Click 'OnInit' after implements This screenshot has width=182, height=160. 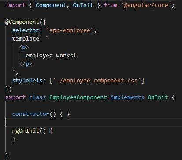158,97
